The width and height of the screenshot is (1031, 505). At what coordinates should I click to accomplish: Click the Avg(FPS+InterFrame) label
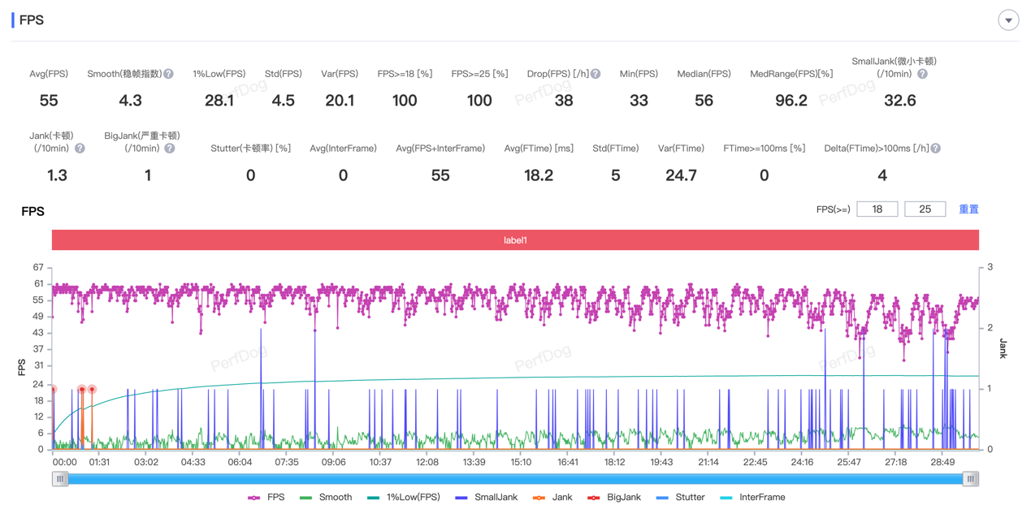(440, 149)
